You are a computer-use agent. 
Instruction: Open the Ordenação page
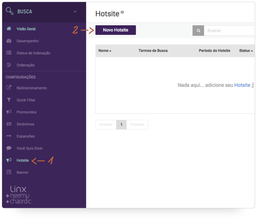(x=26, y=65)
